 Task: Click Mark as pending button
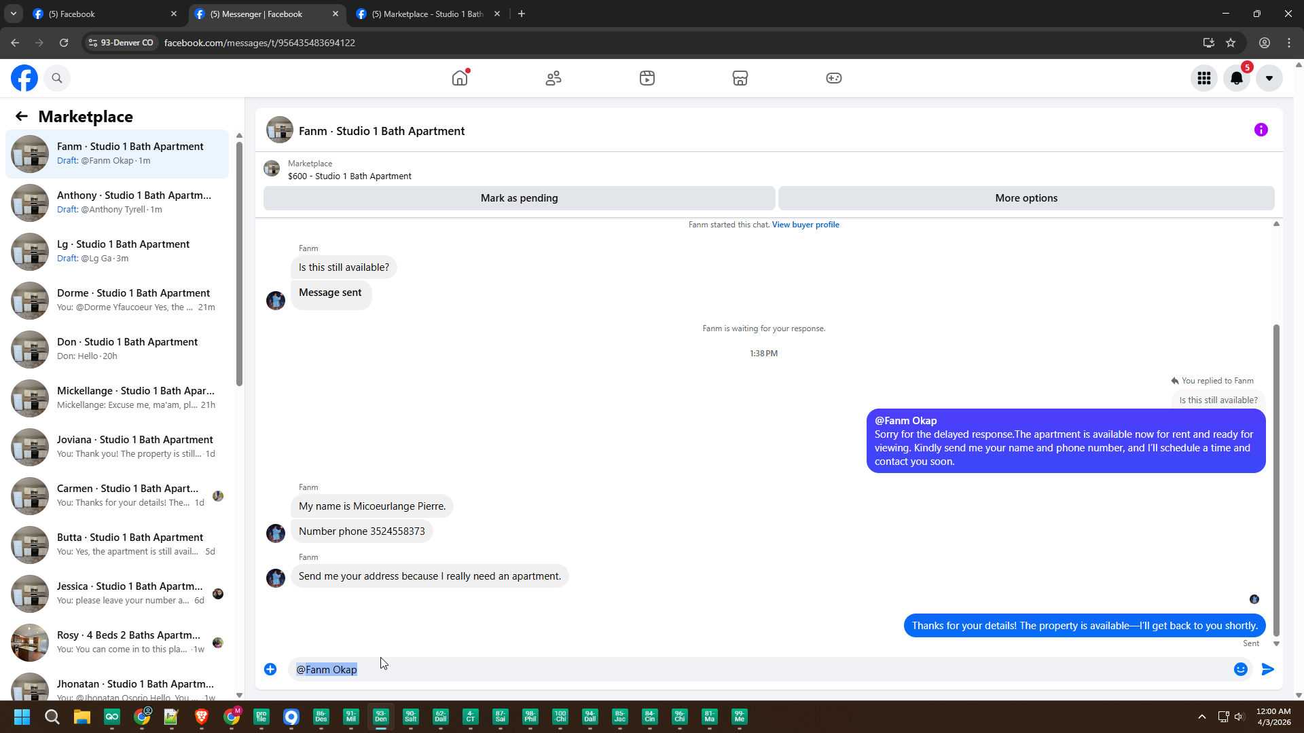(x=520, y=198)
